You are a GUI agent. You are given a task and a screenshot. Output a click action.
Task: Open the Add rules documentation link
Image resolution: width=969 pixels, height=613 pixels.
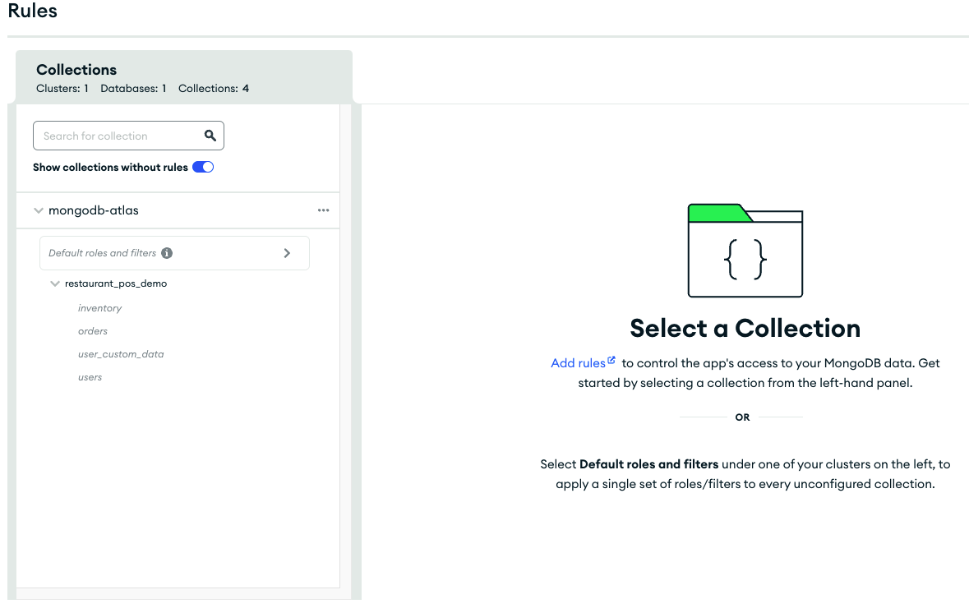point(583,362)
